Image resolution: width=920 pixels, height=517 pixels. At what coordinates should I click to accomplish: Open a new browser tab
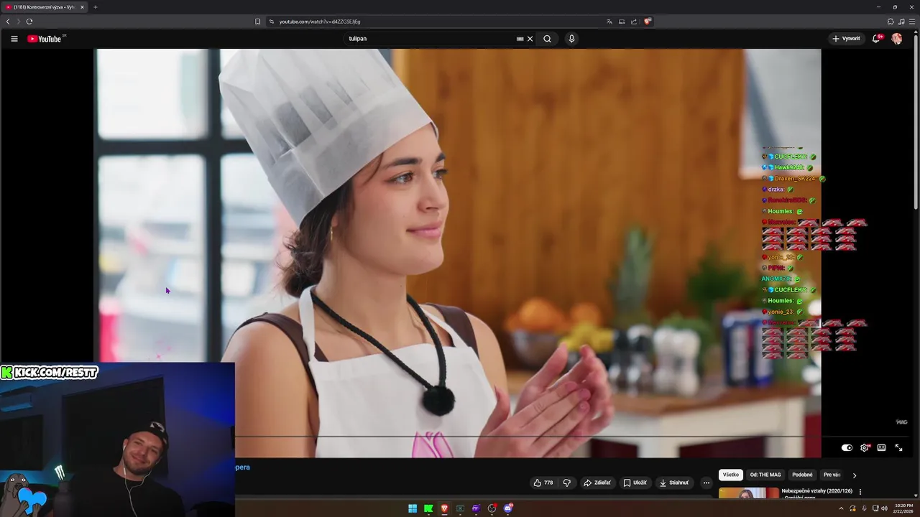pyautogui.click(x=95, y=7)
